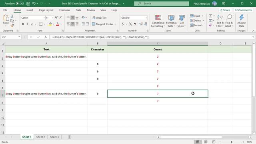Image resolution: width=256 pixels, height=144 pixels.
Task: Click Increase Decimal icon
Action: [x=141, y=24]
